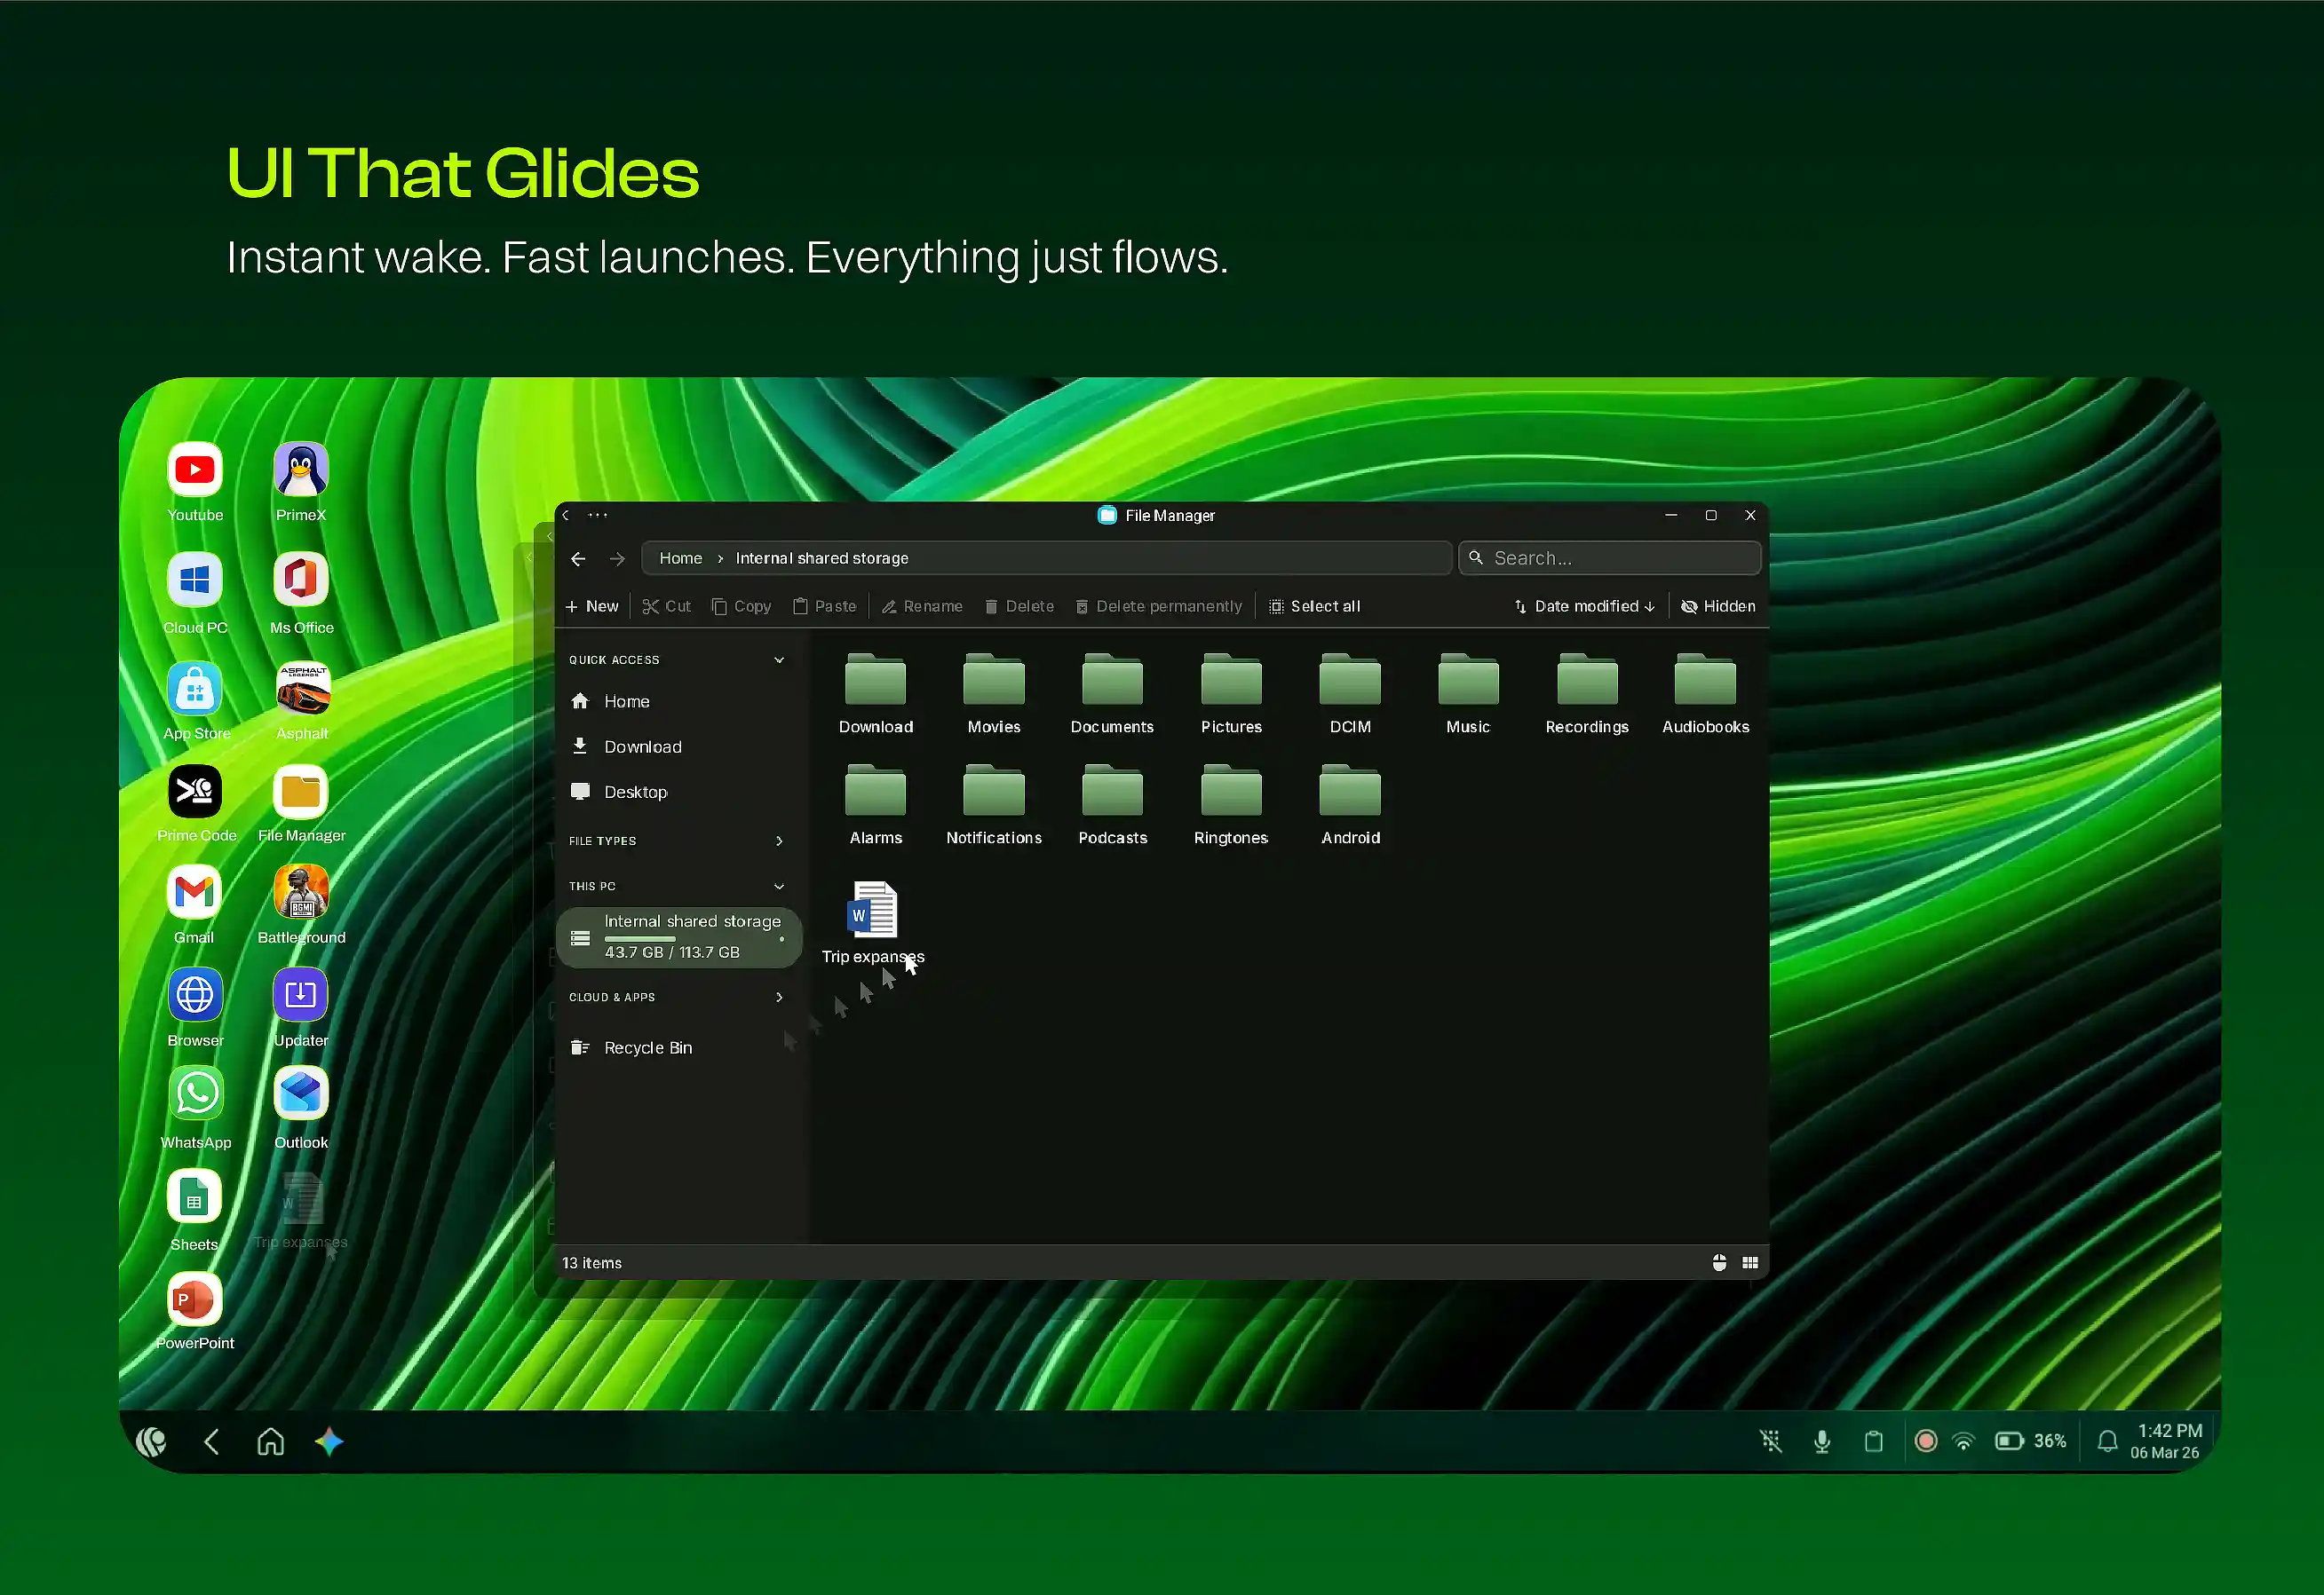
Task: Click New in the toolbar
Action: tap(592, 606)
